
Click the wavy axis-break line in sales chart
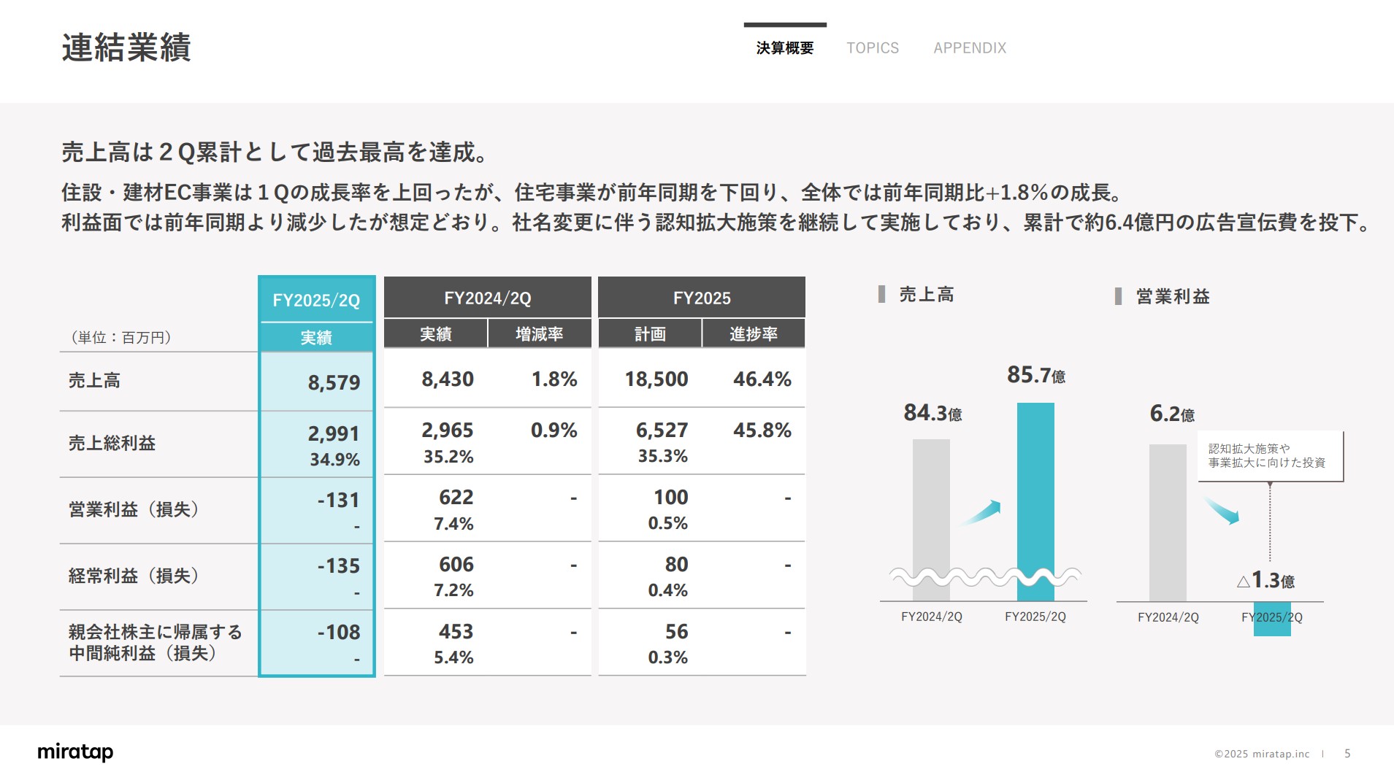[984, 577]
